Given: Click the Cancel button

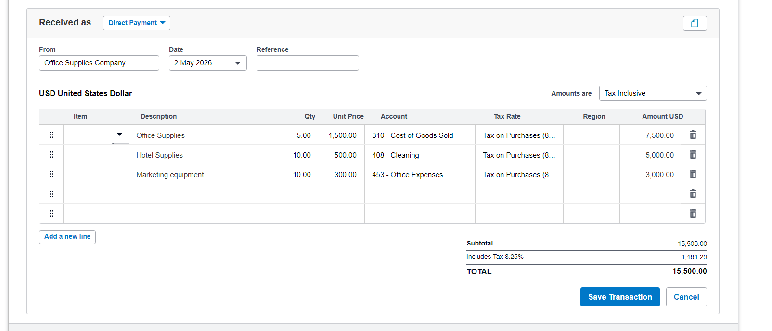Looking at the screenshot, I should [x=686, y=297].
